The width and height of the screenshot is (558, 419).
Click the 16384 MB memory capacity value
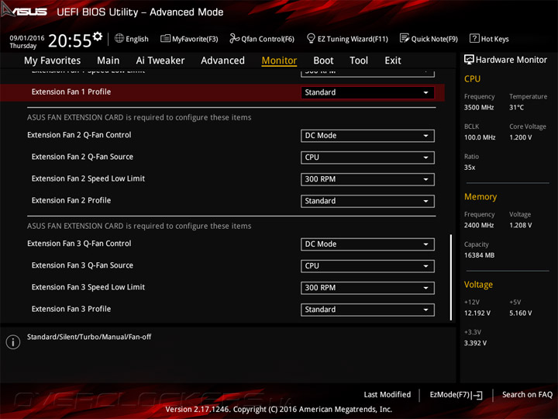coord(480,255)
